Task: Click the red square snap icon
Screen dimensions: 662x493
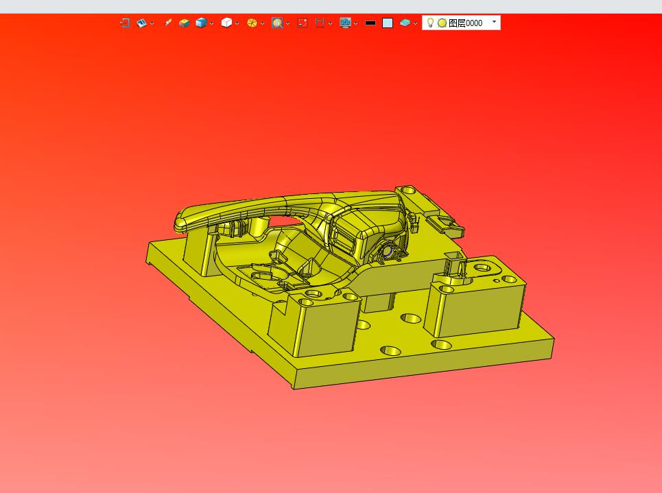Action: coord(303,23)
